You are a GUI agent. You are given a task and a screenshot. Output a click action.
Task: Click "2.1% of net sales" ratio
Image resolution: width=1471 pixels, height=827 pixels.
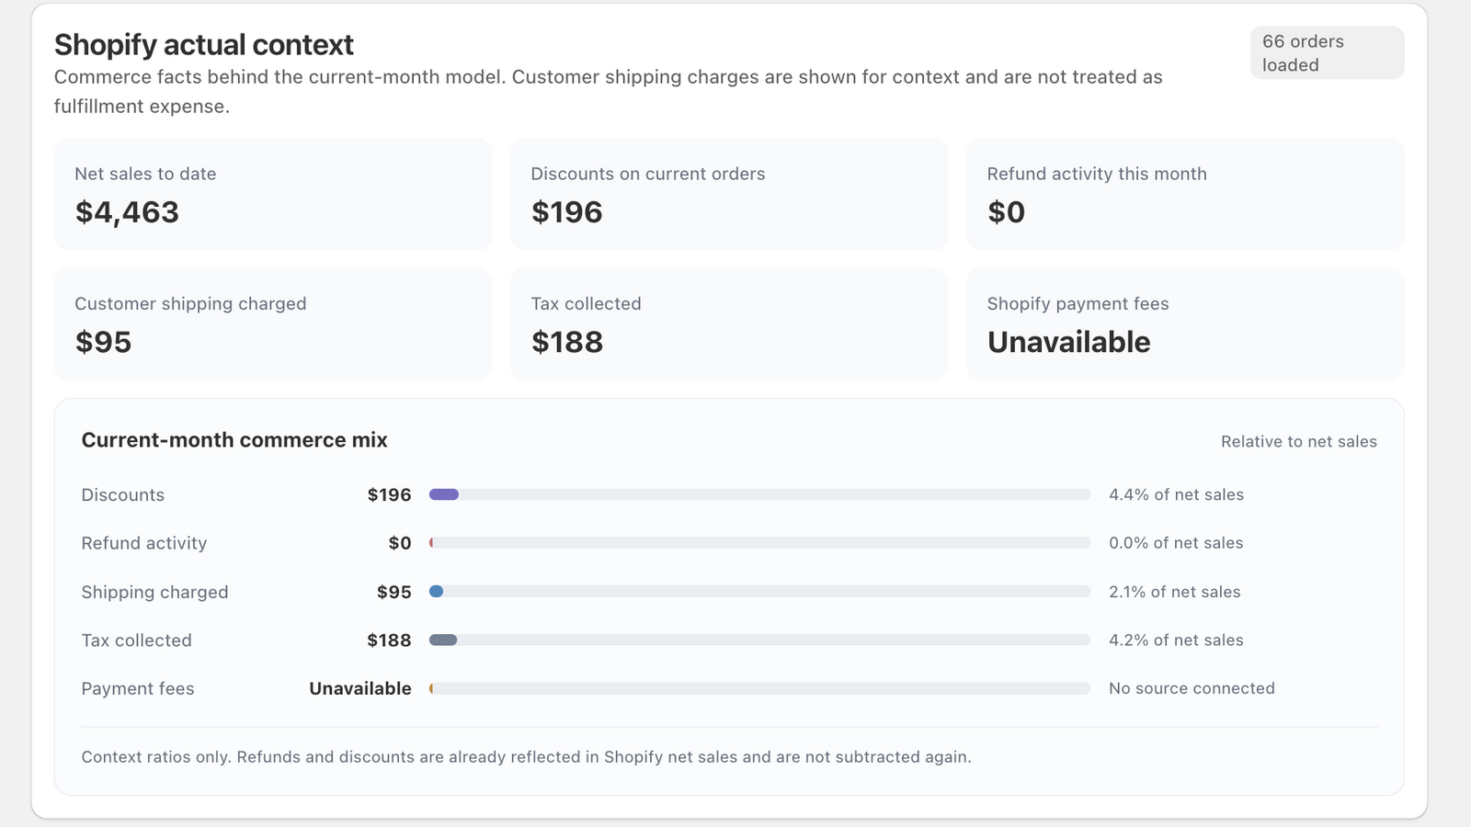(x=1175, y=592)
